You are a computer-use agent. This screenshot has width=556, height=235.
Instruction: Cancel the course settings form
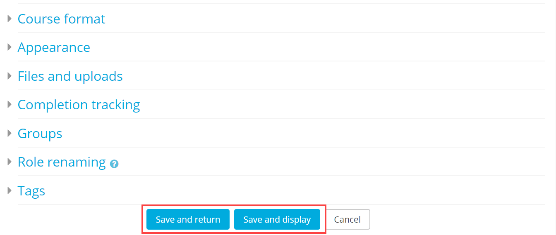click(347, 219)
